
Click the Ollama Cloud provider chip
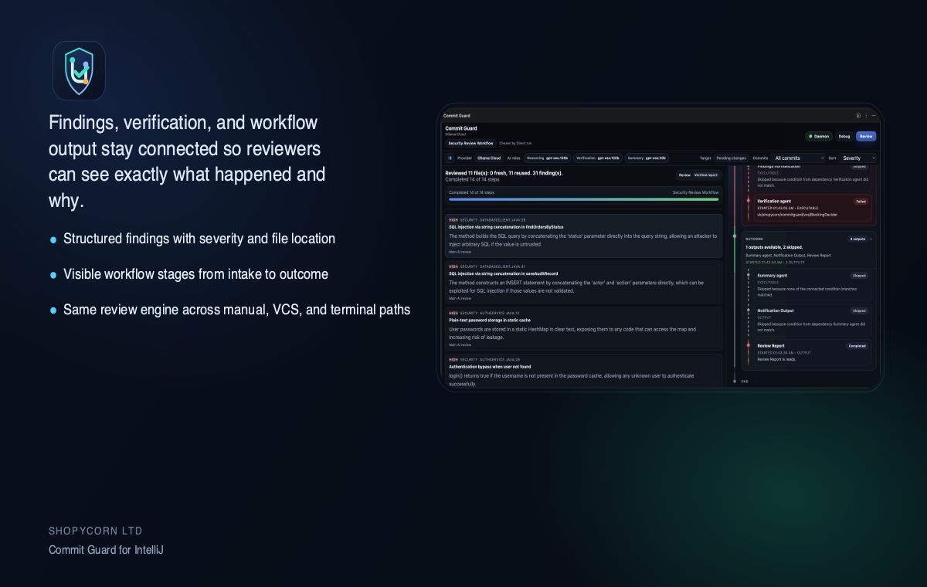(489, 158)
